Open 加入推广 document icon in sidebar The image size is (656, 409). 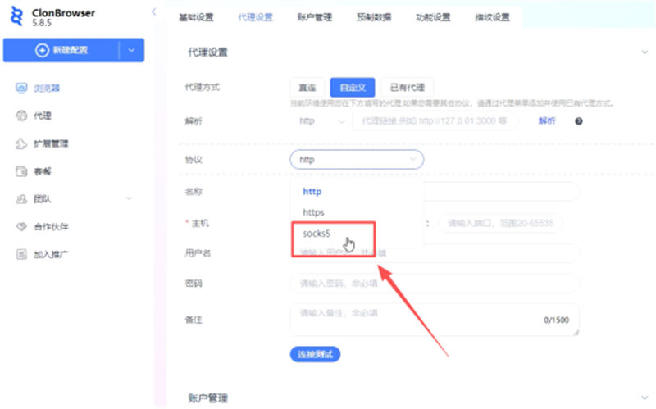pos(21,254)
